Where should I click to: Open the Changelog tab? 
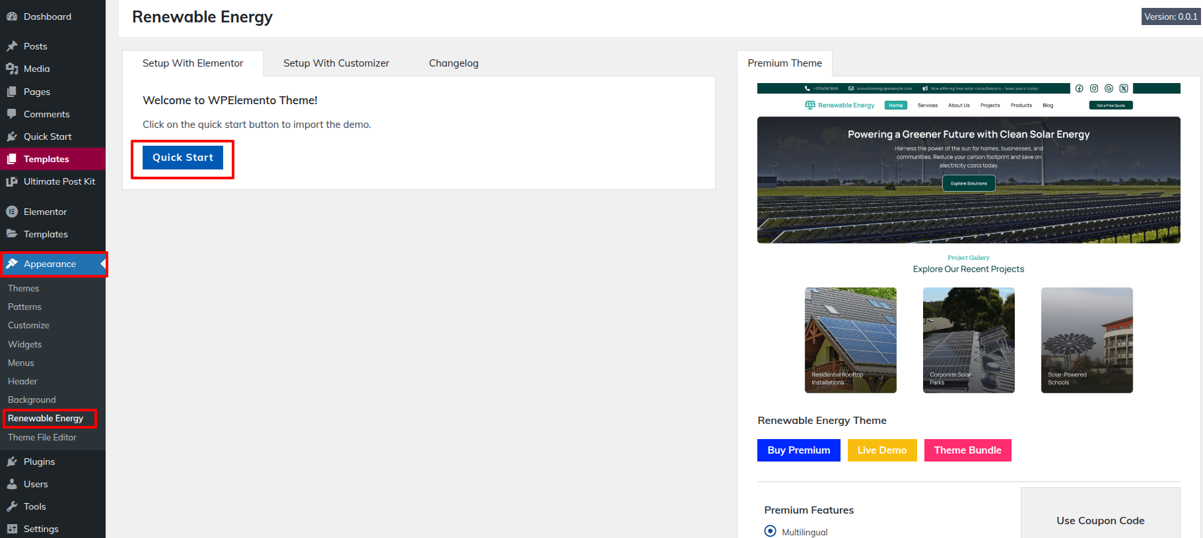(454, 63)
